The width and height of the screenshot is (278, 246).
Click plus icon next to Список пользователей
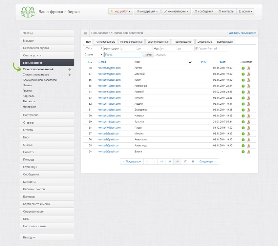click(70, 70)
